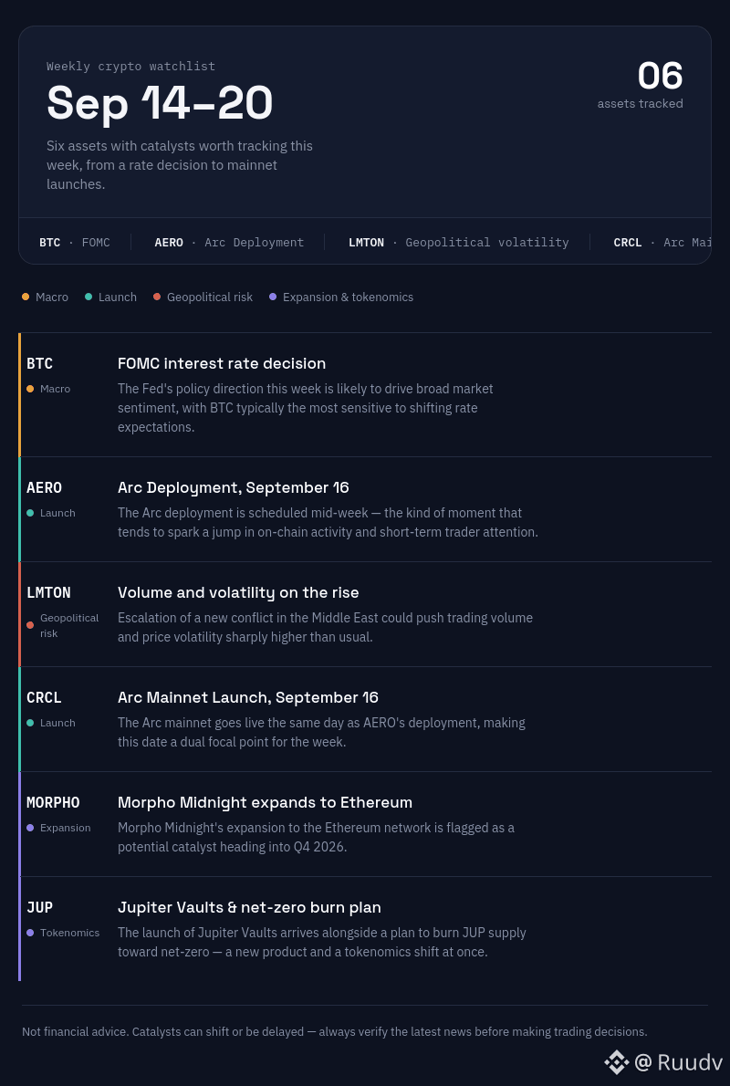Click the purple Expansion & tokenomics legend dot

click(x=273, y=297)
